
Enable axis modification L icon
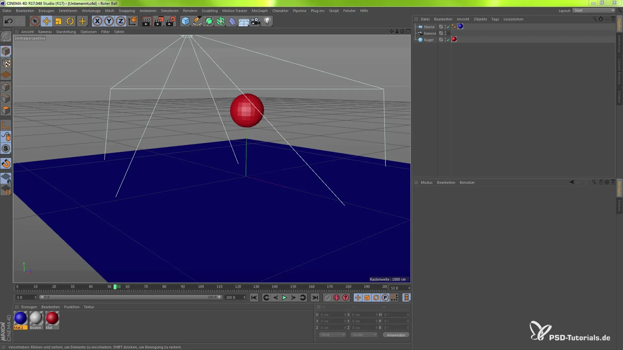pyautogui.click(x=6, y=125)
